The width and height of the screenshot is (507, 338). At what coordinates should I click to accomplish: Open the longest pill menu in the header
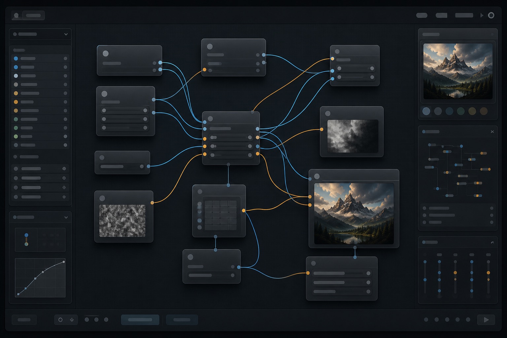click(464, 15)
